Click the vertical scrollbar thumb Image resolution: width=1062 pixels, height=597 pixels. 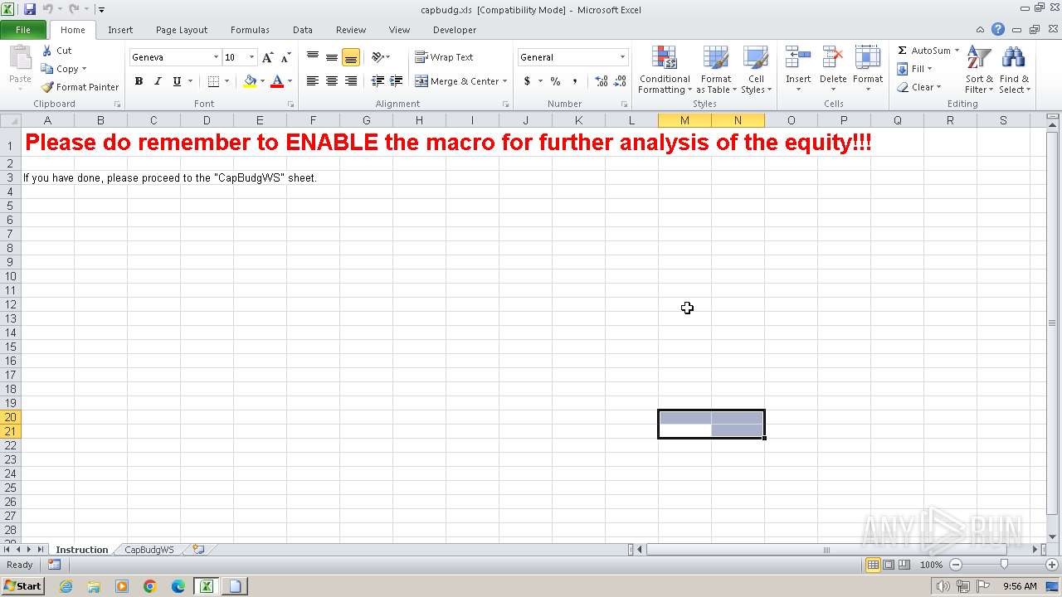click(x=1052, y=323)
